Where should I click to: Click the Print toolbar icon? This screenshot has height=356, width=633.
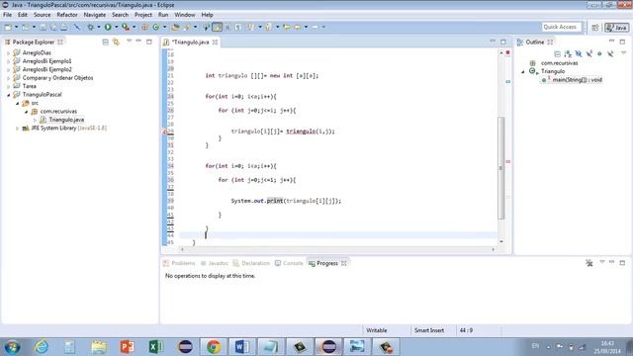tap(63, 27)
